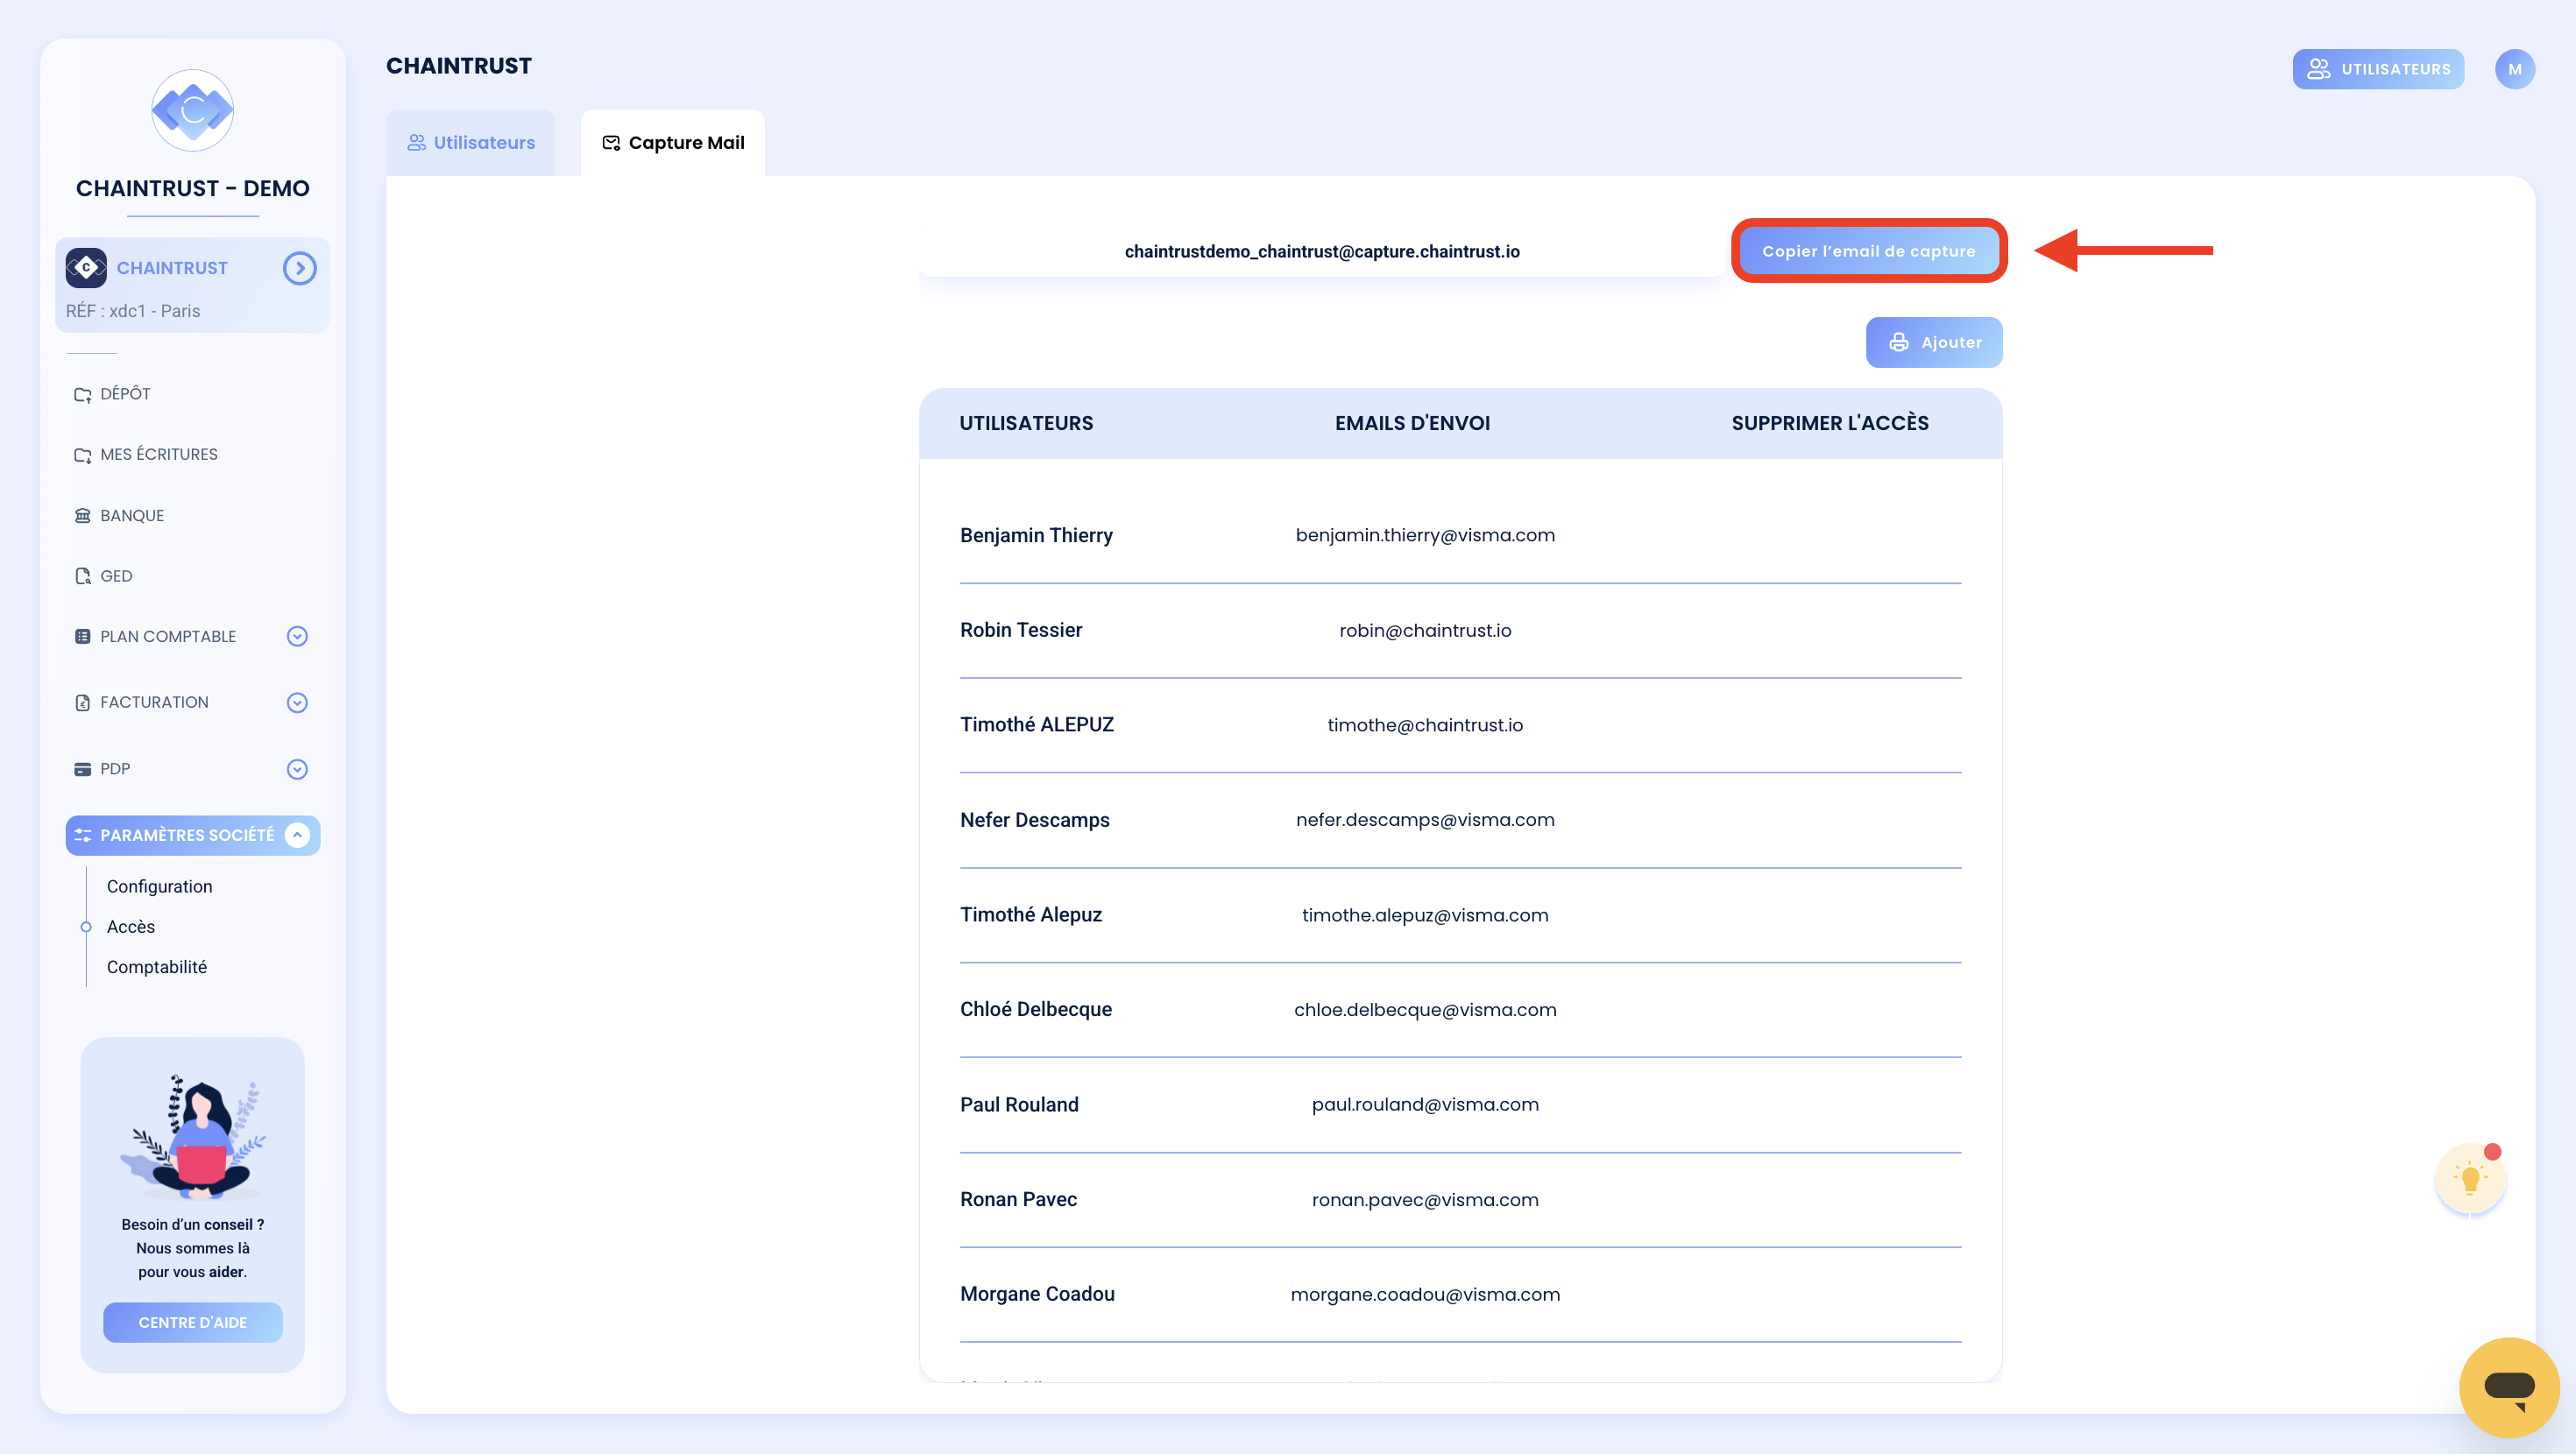Image resolution: width=2576 pixels, height=1454 pixels.
Task: Click the Timothé ALEPUZ user name
Action: pyautogui.click(x=1037, y=725)
